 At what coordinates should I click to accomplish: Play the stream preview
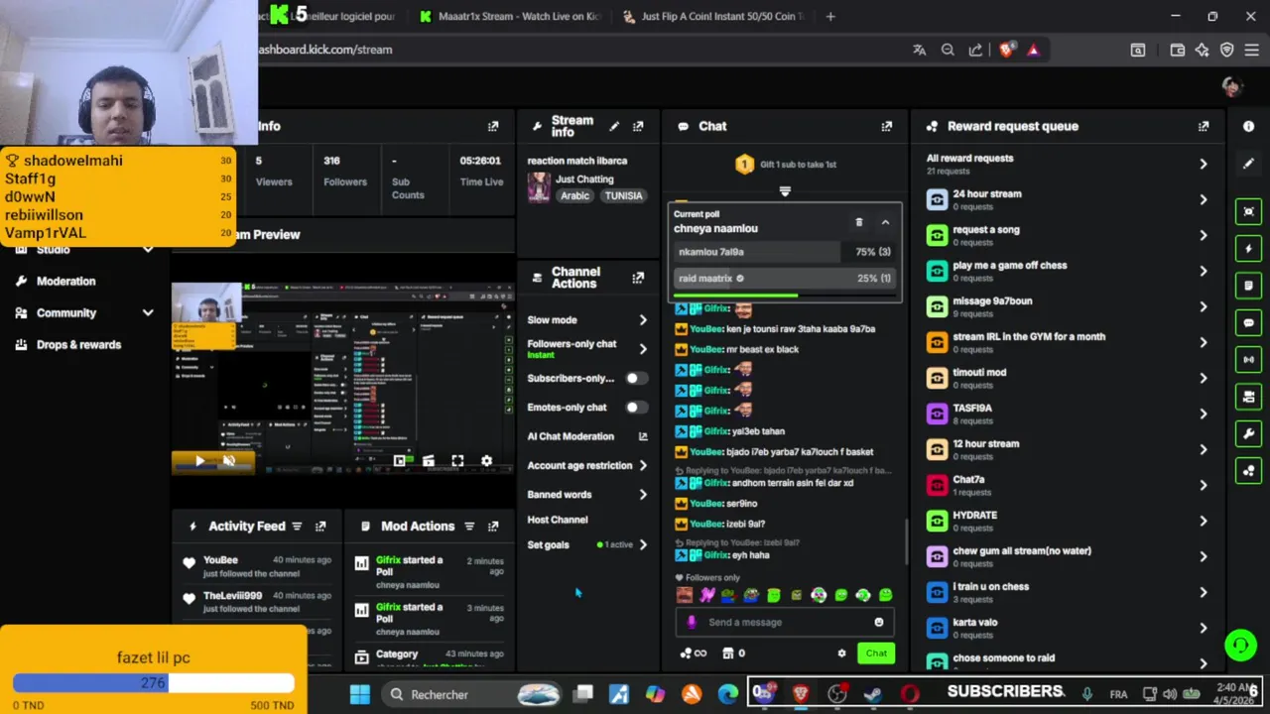pos(199,461)
